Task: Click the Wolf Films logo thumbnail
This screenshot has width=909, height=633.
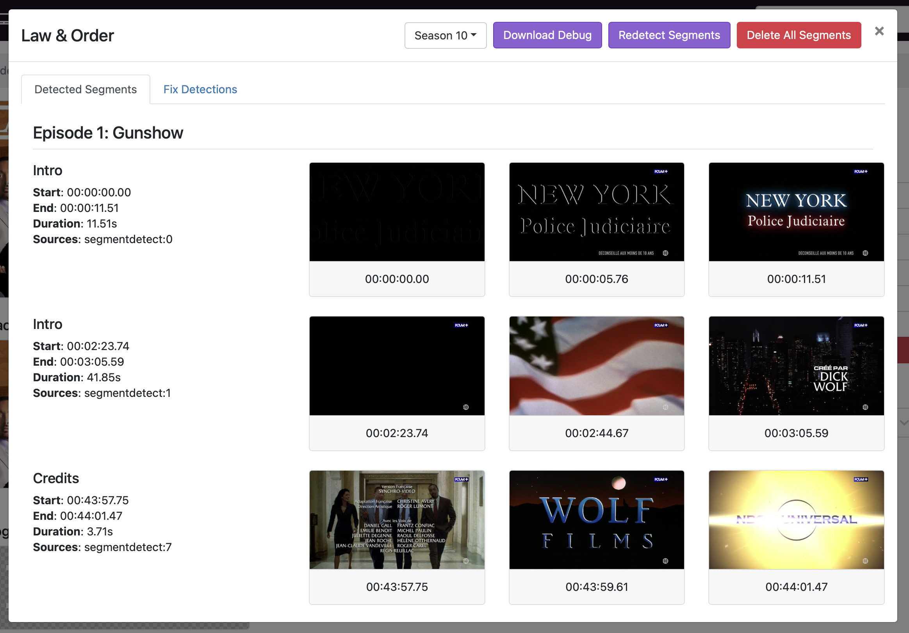Action: coord(596,519)
